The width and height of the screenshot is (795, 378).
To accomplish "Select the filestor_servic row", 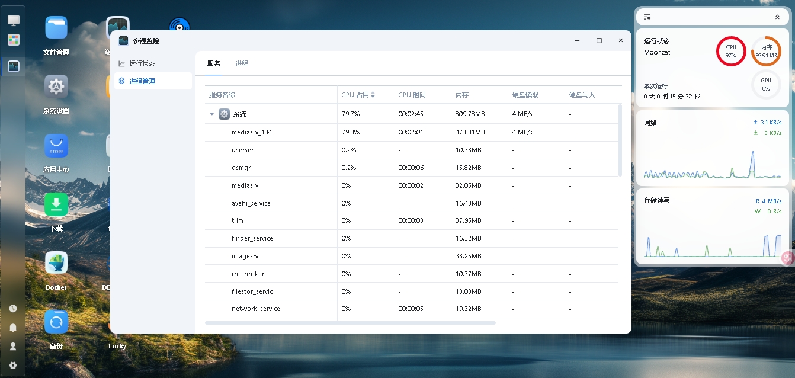I will [x=412, y=291].
